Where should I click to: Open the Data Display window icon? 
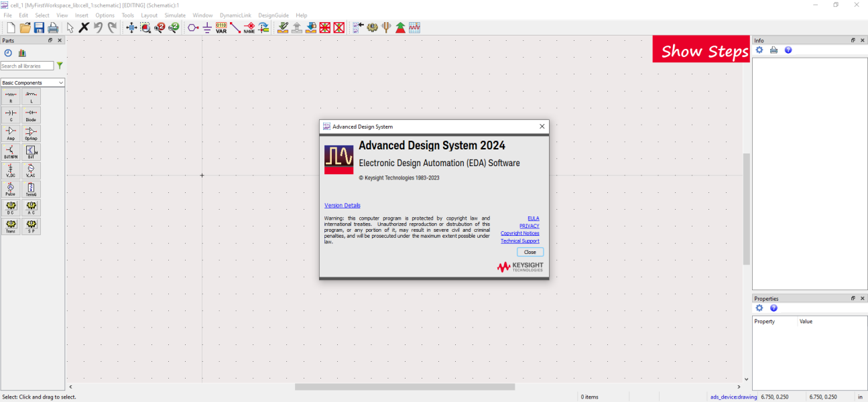tap(414, 27)
